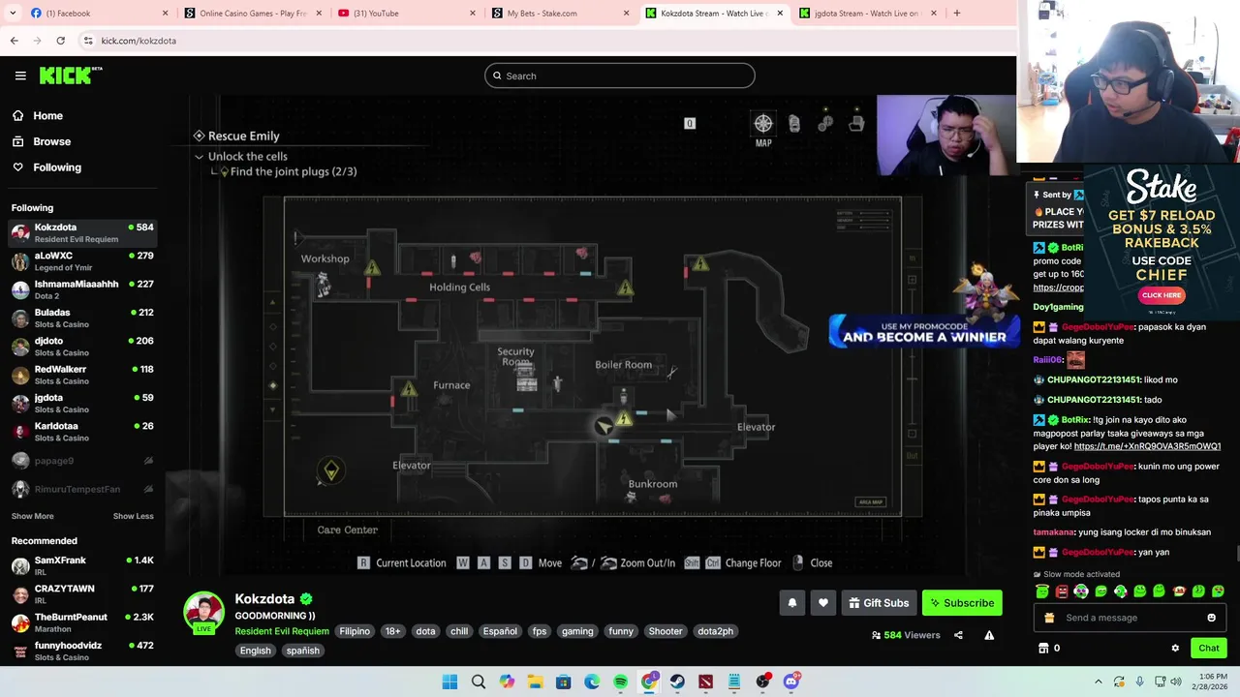Open Karldotaa channel in sidebar
Image resolution: width=1240 pixels, height=697 pixels.
(82, 432)
